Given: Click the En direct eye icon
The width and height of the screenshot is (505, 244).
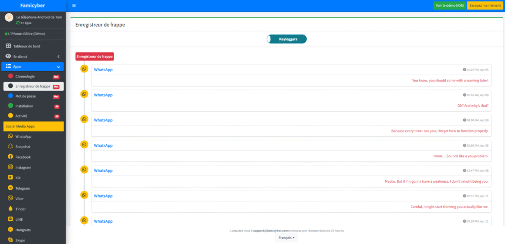Looking at the screenshot, I should click(x=9, y=56).
